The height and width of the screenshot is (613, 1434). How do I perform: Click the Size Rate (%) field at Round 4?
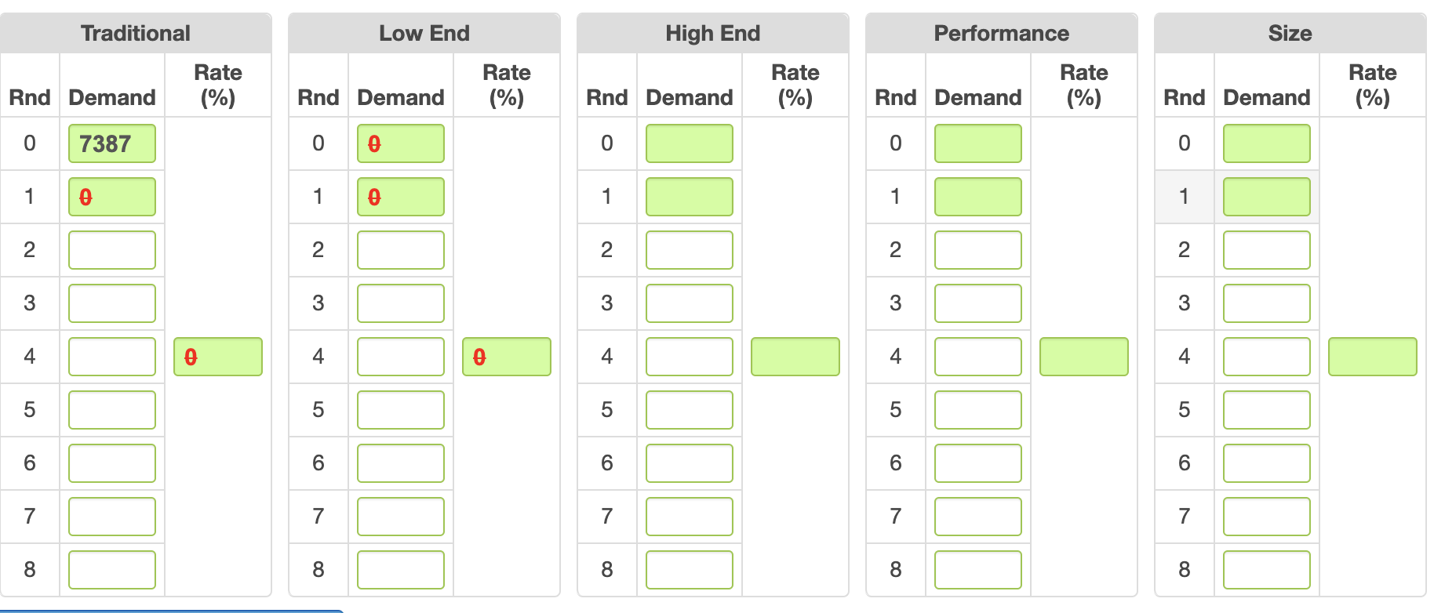1373,356
